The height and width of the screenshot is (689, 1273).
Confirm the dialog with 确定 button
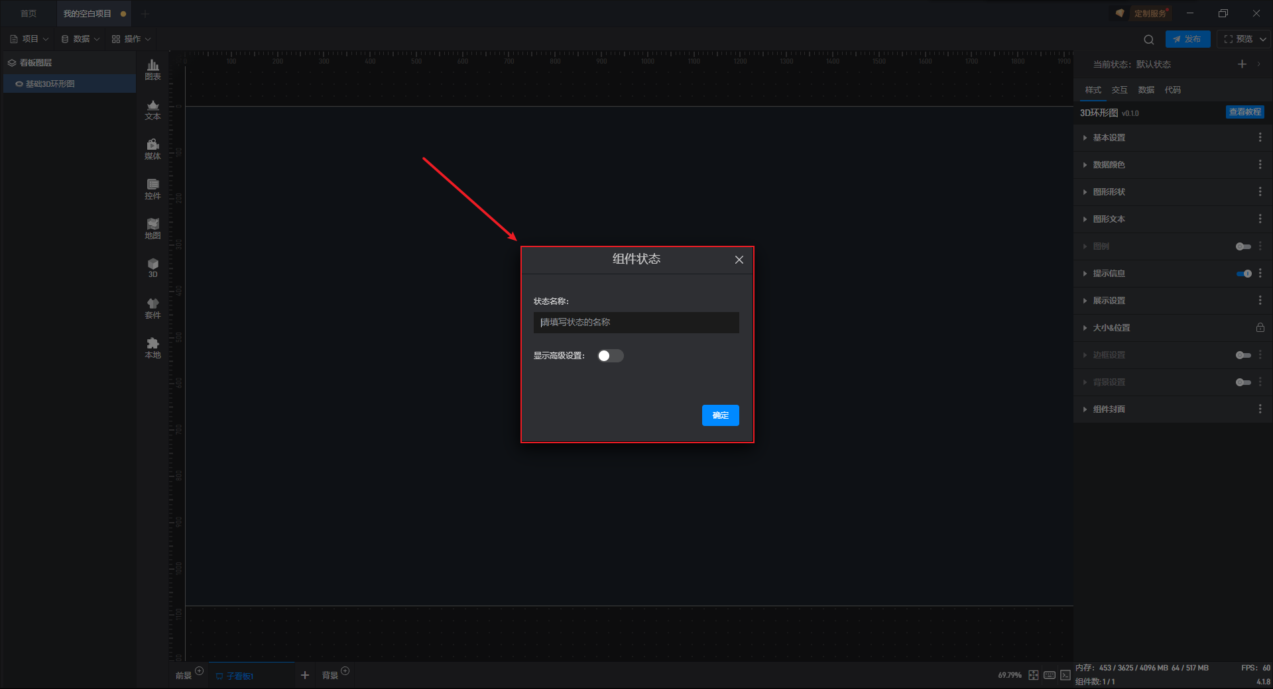pyautogui.click(x=721, y=415)
